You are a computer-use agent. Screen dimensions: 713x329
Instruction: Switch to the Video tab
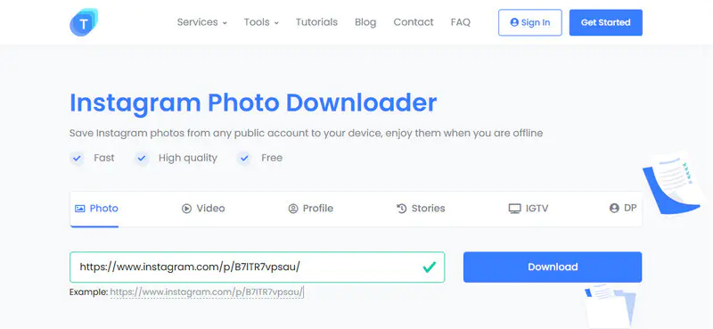click(x=203, y=209)
